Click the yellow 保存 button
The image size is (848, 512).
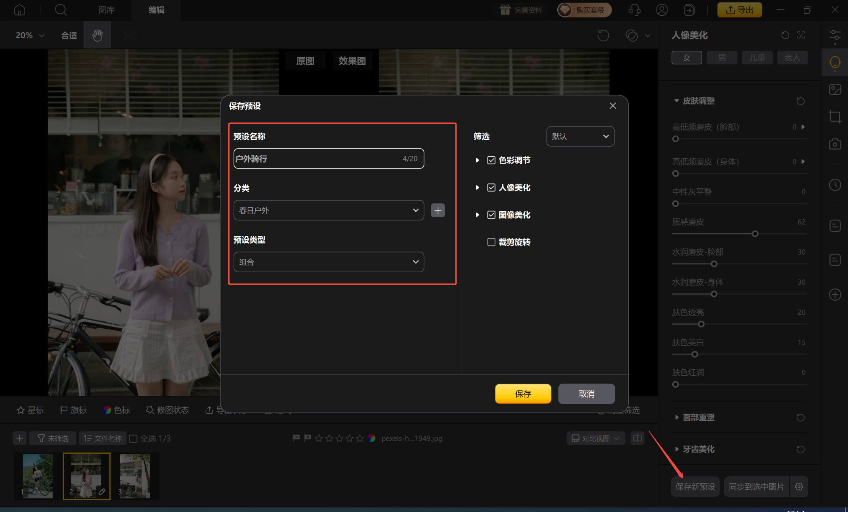523,394
